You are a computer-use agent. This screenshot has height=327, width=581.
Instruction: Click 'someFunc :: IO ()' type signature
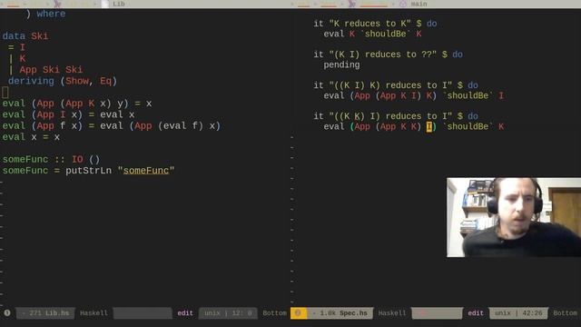[x=51, y=160]
